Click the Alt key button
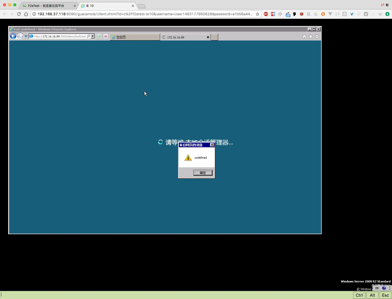 click(372, 295)
